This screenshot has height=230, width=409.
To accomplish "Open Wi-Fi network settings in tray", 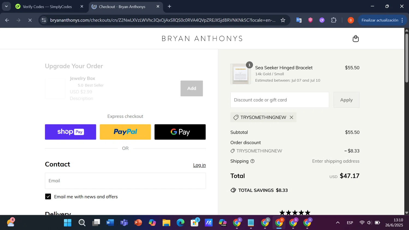I will pyautogui.click(x=362, y=223).
